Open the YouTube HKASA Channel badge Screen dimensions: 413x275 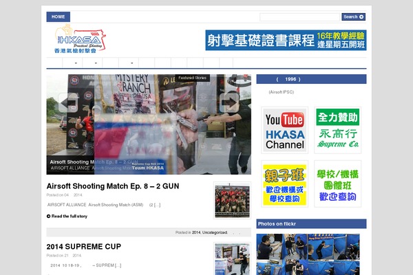click(x=284, y=130)
